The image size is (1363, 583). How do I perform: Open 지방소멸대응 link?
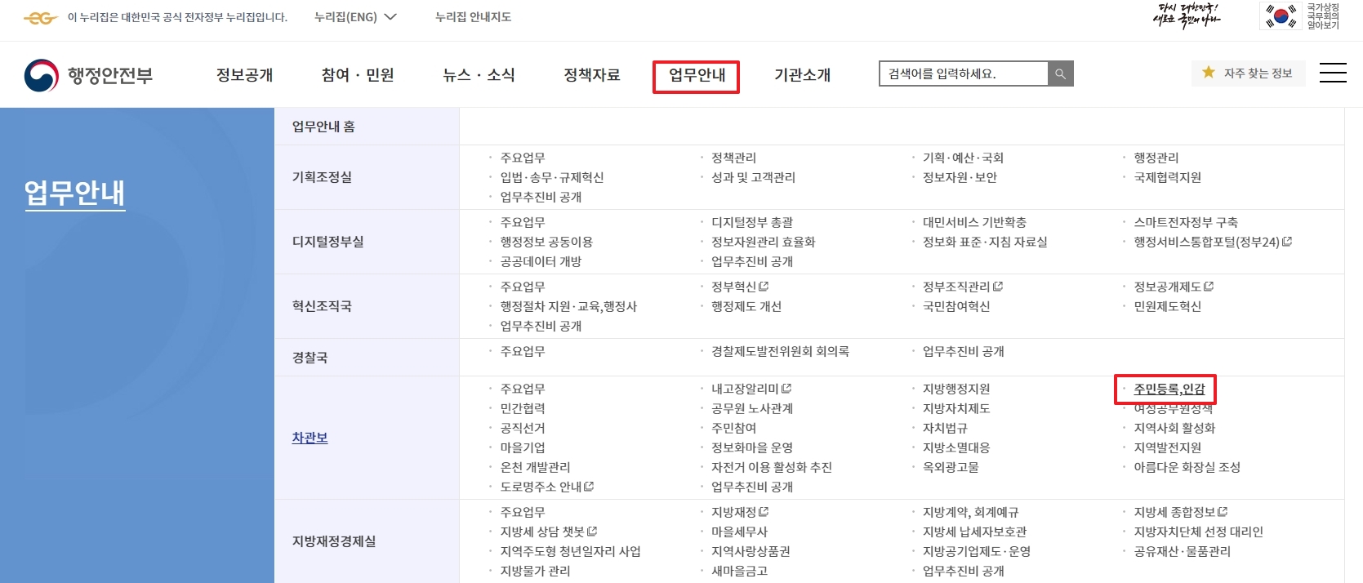point(956,447)
